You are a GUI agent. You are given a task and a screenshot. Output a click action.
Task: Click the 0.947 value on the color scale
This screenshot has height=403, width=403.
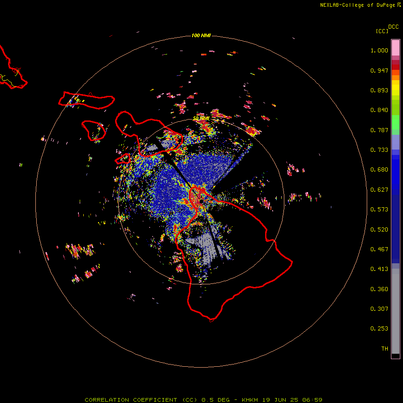(x=379, y=70)
